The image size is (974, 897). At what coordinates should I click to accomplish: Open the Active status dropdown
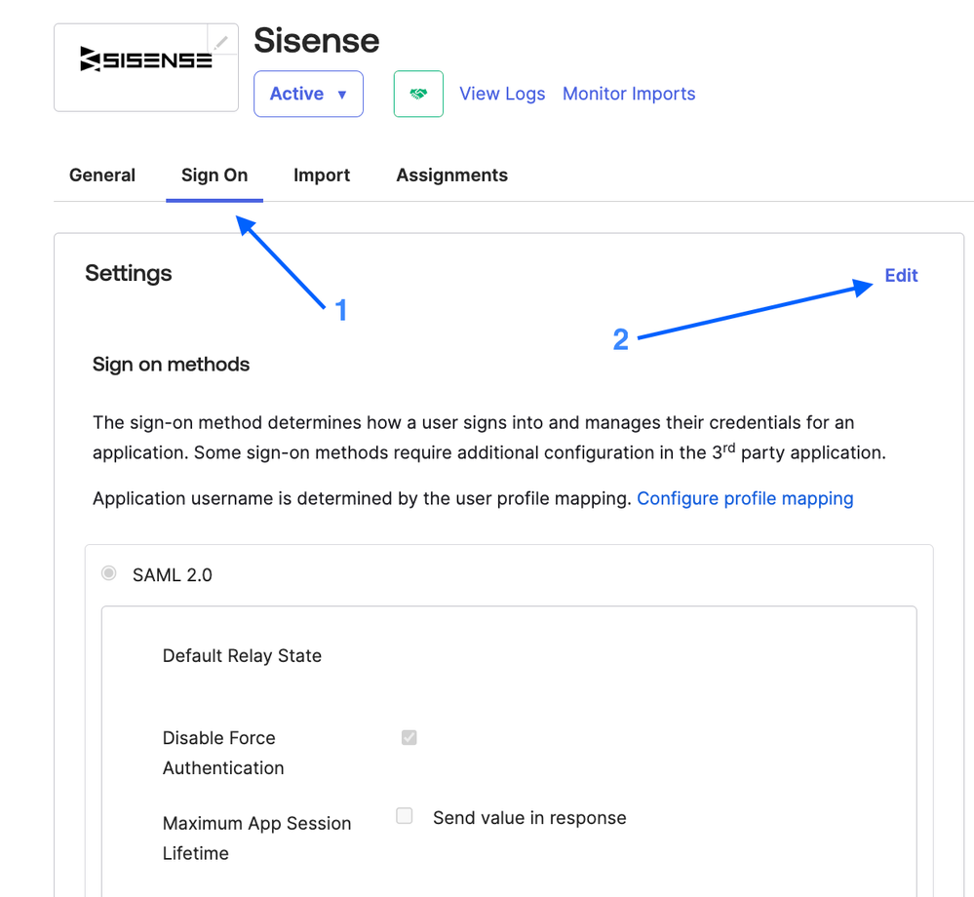(308, 94)
